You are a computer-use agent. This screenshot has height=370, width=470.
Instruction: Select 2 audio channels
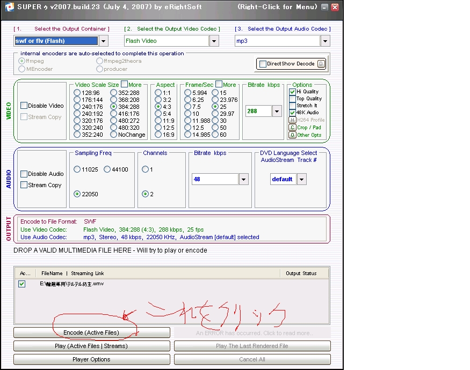coord(146,194)
